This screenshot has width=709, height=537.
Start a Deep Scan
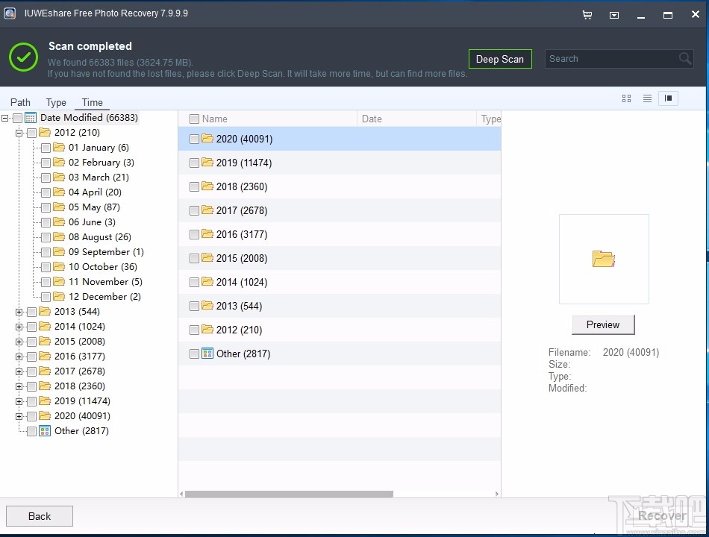(x=500, y=59)
